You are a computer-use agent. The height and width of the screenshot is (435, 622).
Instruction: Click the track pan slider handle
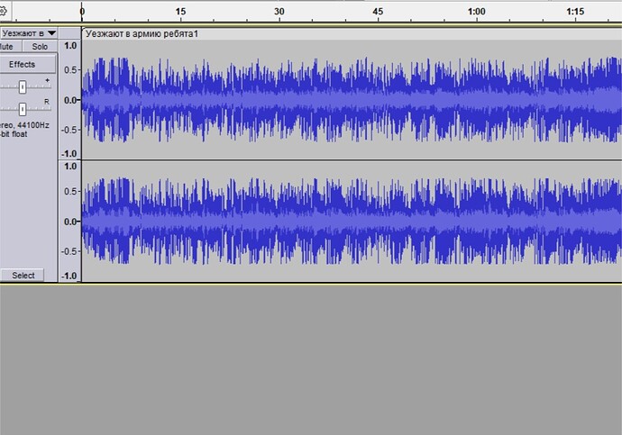[x=23, y=109]
